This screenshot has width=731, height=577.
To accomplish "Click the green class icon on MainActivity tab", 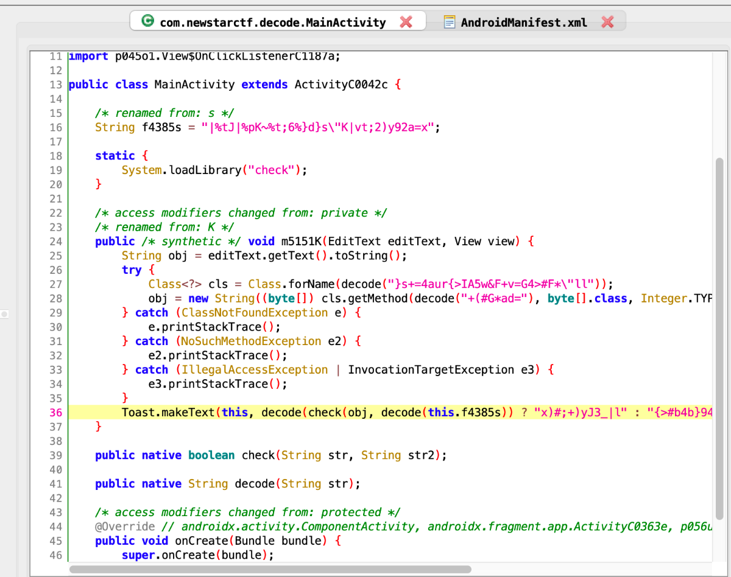I will pyautogui.click(x=147, y=21).
